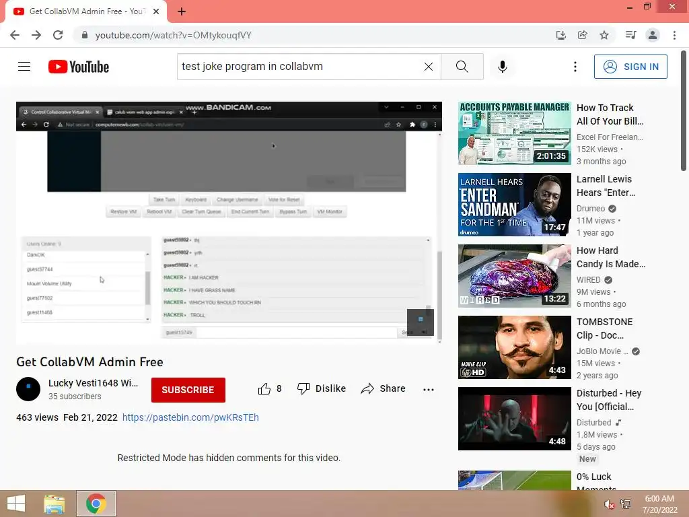Start voice search with the microphone
Screen dimensions: 689x517
click(503, 67)
